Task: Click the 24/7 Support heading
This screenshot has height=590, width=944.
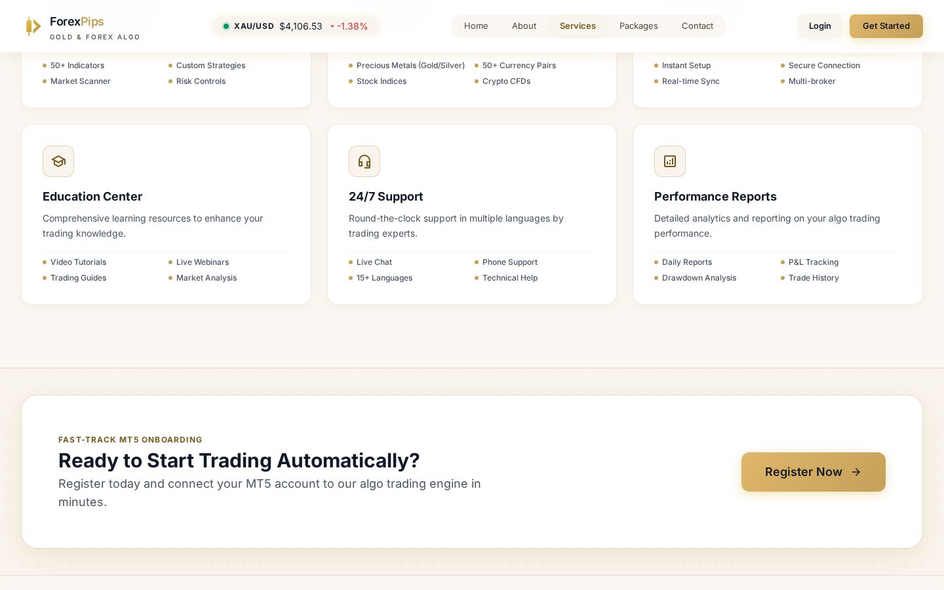Action: click(385, 197)
